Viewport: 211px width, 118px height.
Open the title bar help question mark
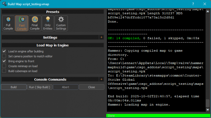point(193,4)
